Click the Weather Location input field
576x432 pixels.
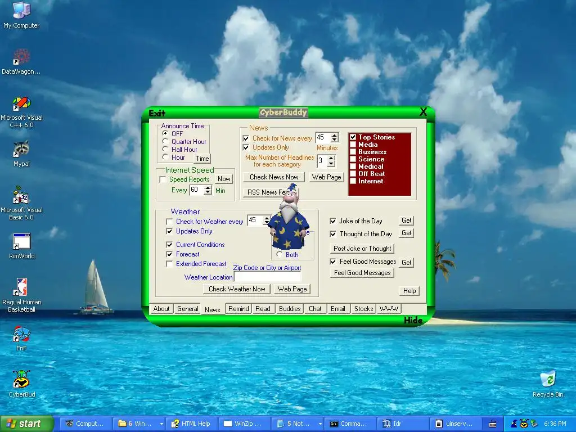click(267, 277)
